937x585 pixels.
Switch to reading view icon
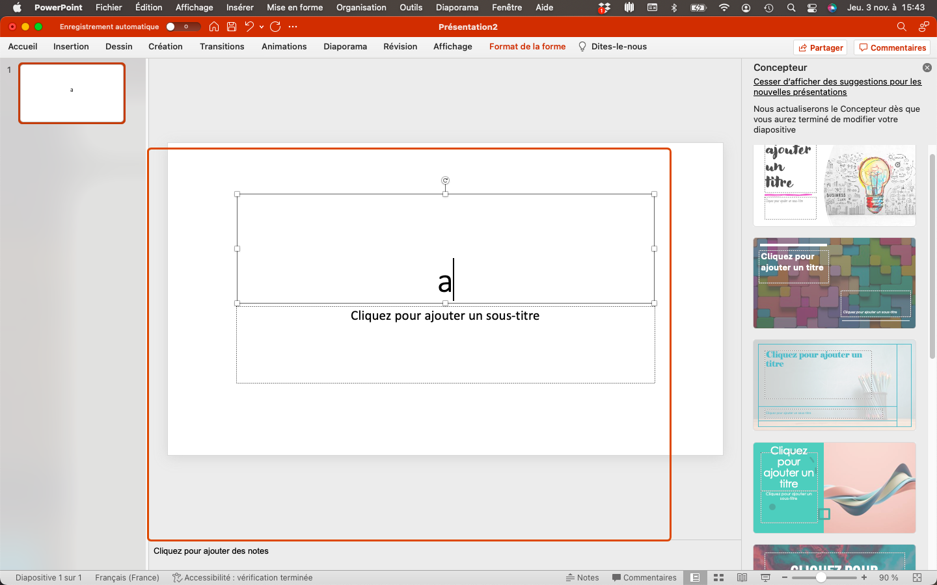[742, 577]
